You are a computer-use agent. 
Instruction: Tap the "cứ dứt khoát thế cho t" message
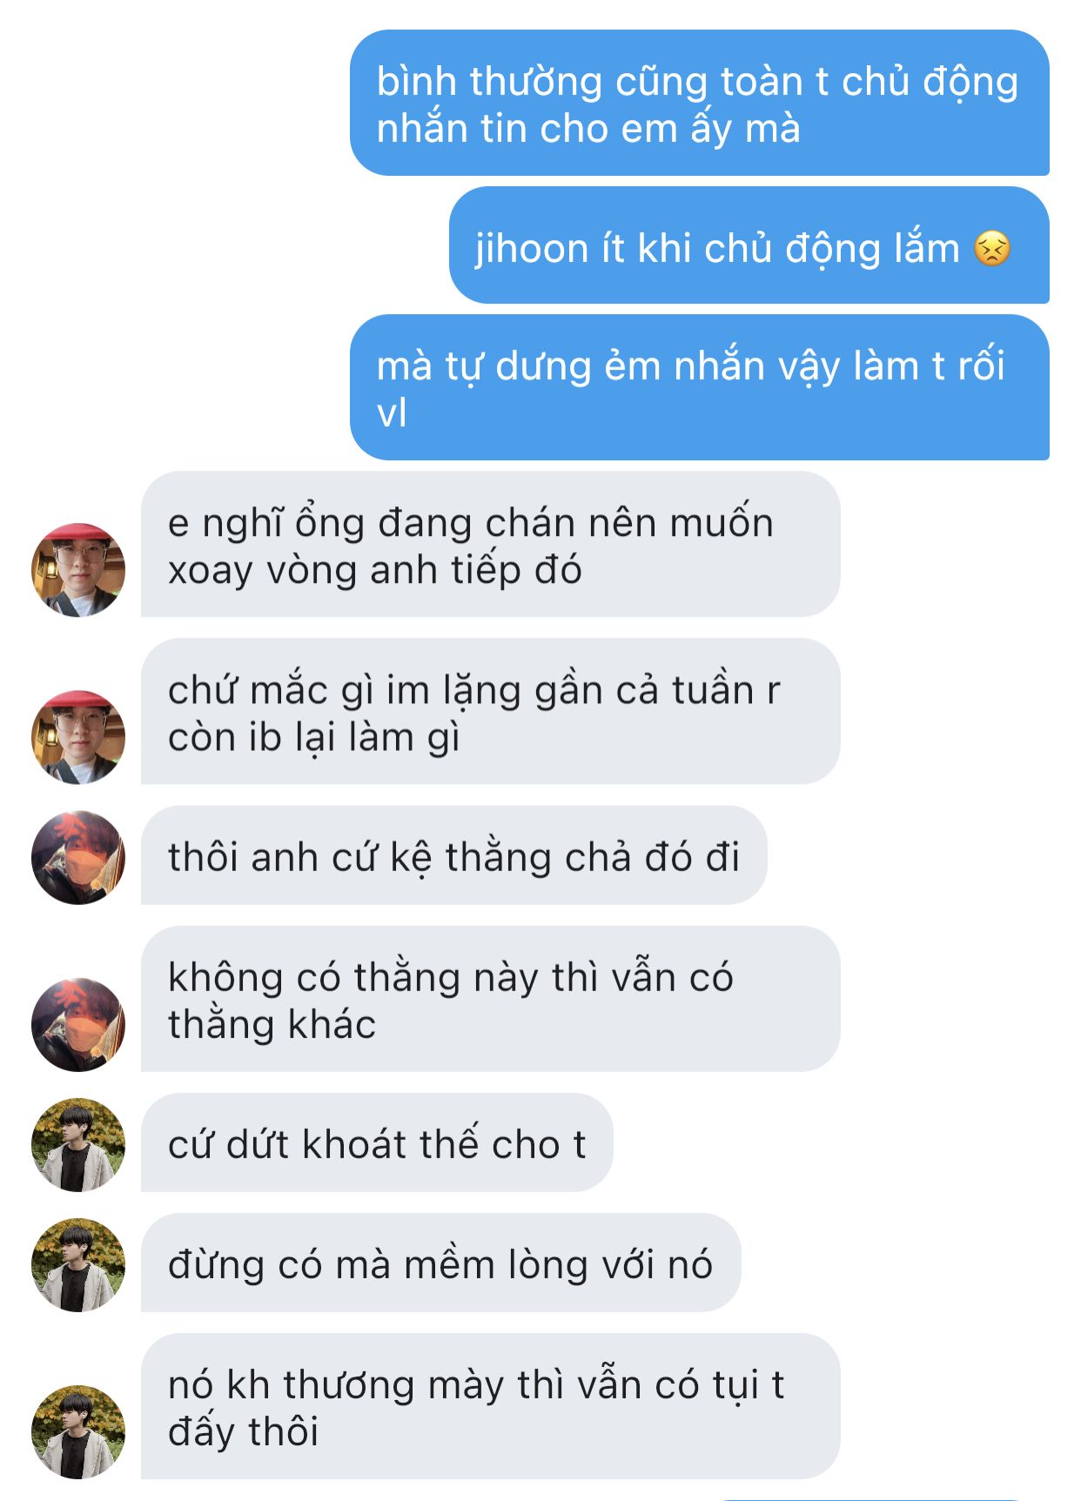tap(377, 1143)
